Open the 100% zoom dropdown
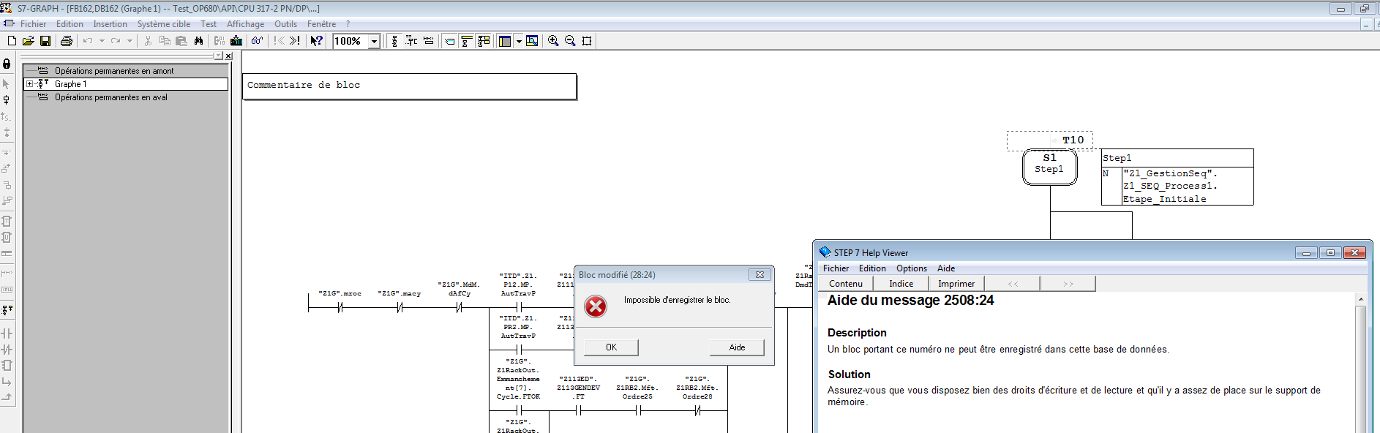1380x433 pixels. click(x=374, y=41)
